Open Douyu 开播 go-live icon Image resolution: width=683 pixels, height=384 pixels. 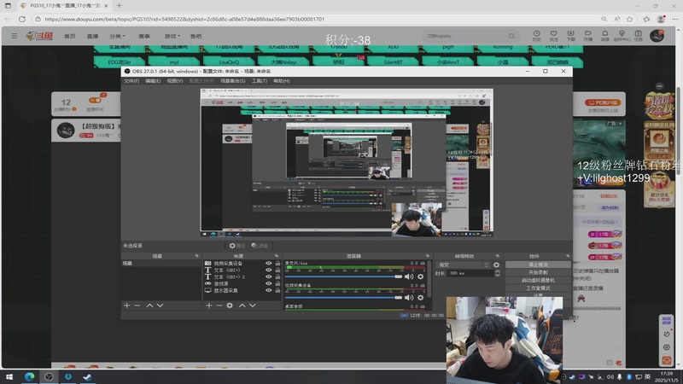(587, 36)
